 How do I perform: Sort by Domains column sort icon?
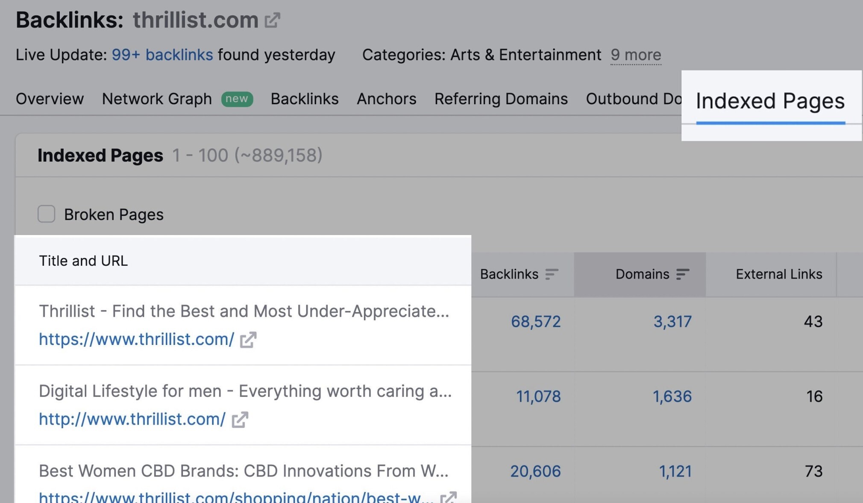(683, 274)
